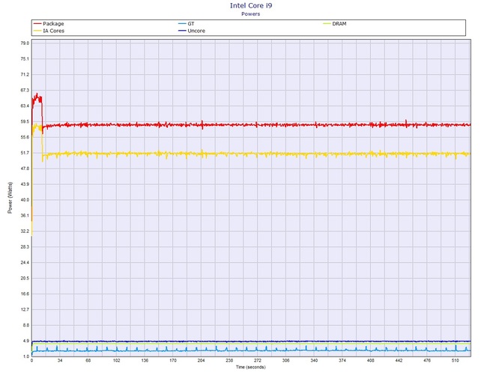Viewport: 502px width, 376px height.
Task: Click the 40.0 value on power axis
Action: click(25, 200)
